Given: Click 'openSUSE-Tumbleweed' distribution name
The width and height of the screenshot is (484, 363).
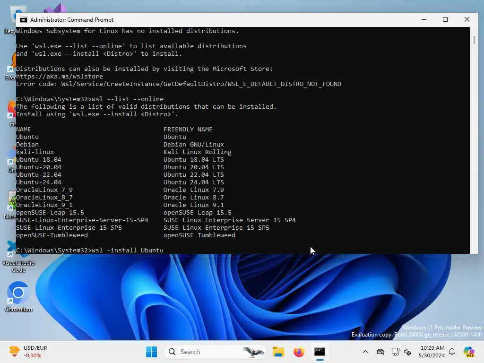Looking at the screenshot, I should [52, 235].
